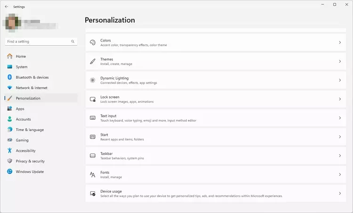Image resolution: width=353 pixels, height=213 pixels.
Task: Select Bluetooth & devices in sidebar
Action: coord(32,77)
